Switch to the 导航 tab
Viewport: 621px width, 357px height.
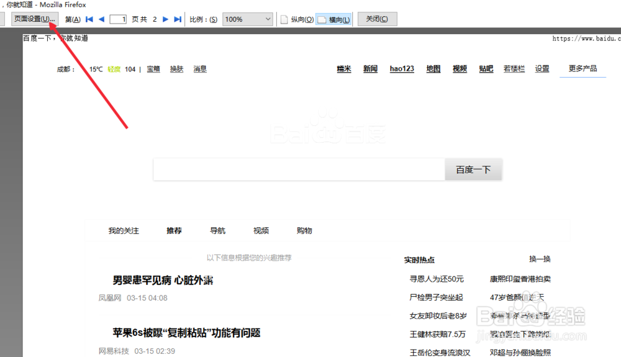click(217, 231)
